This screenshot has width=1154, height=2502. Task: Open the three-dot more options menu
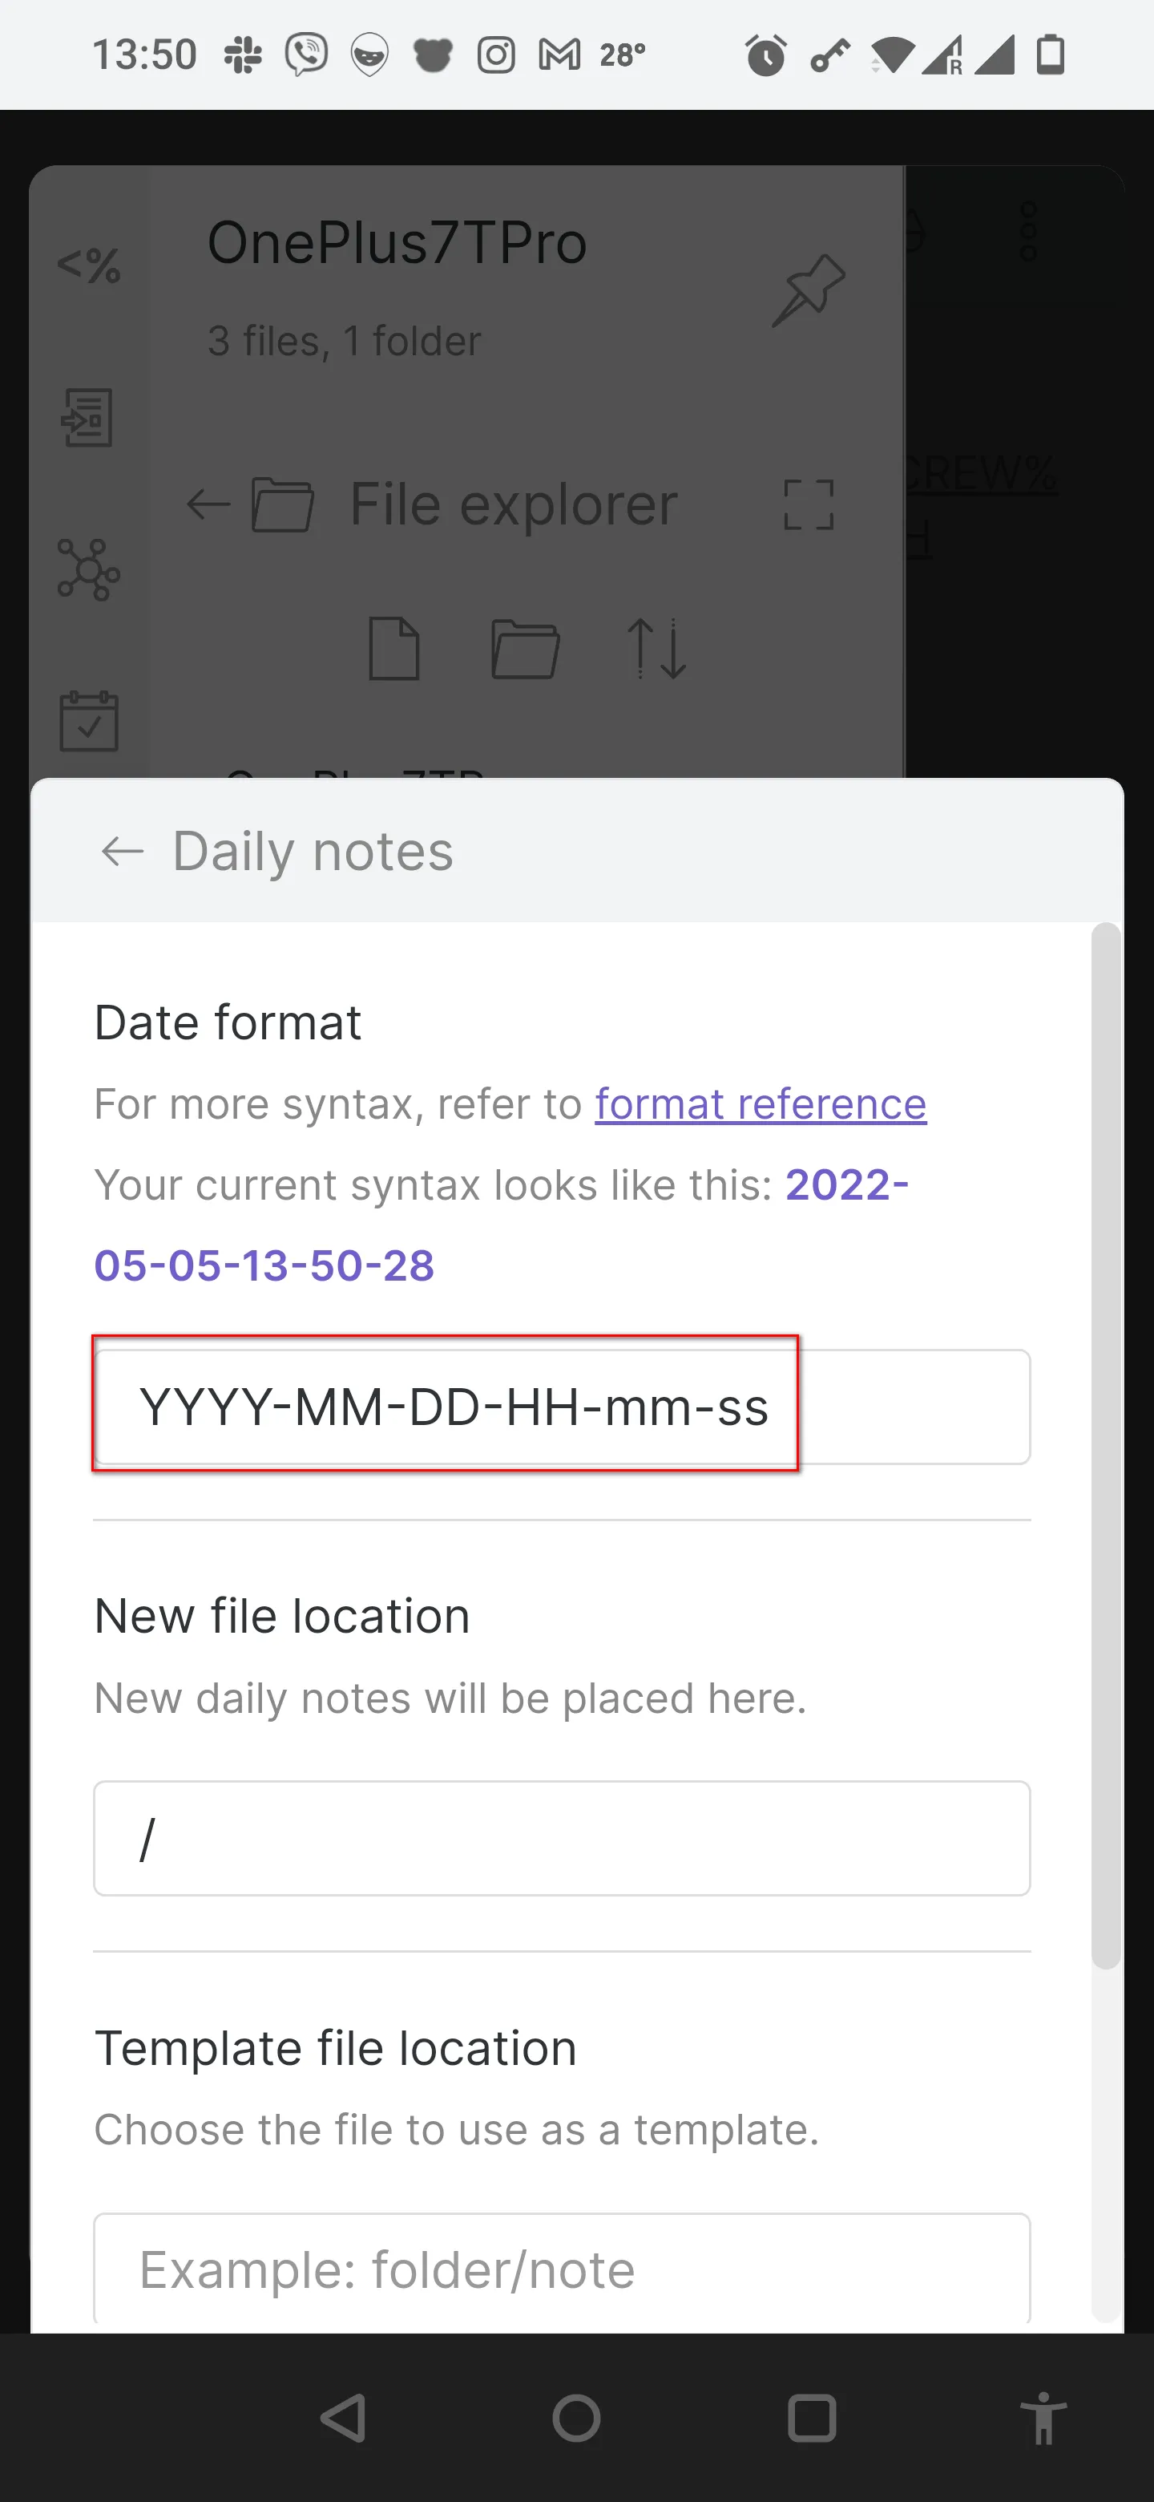pyautogui.click(x=1029, y=231)
